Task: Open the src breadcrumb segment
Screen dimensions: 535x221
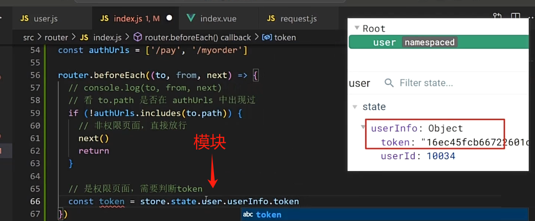Action: tap(28, 37)
